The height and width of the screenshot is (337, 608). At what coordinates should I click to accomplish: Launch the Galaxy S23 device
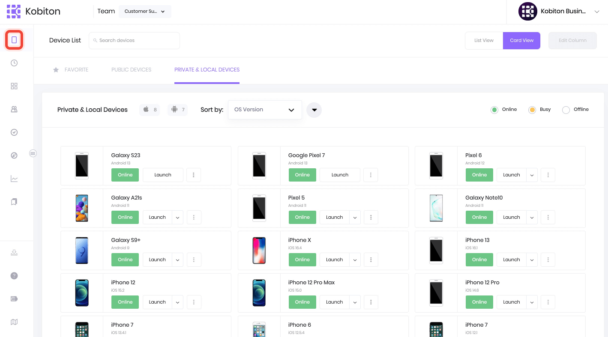click(163, 175)
